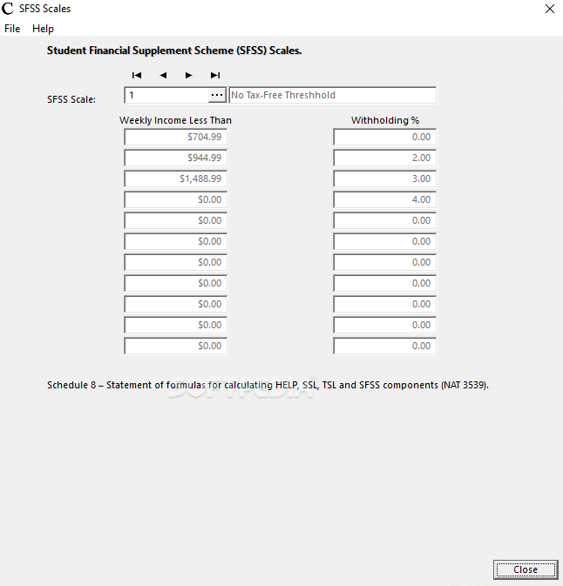Viewport: 563px width, 586px height.
Task: Click the SFSS Scale number field
Action: [x=166, y=95]
